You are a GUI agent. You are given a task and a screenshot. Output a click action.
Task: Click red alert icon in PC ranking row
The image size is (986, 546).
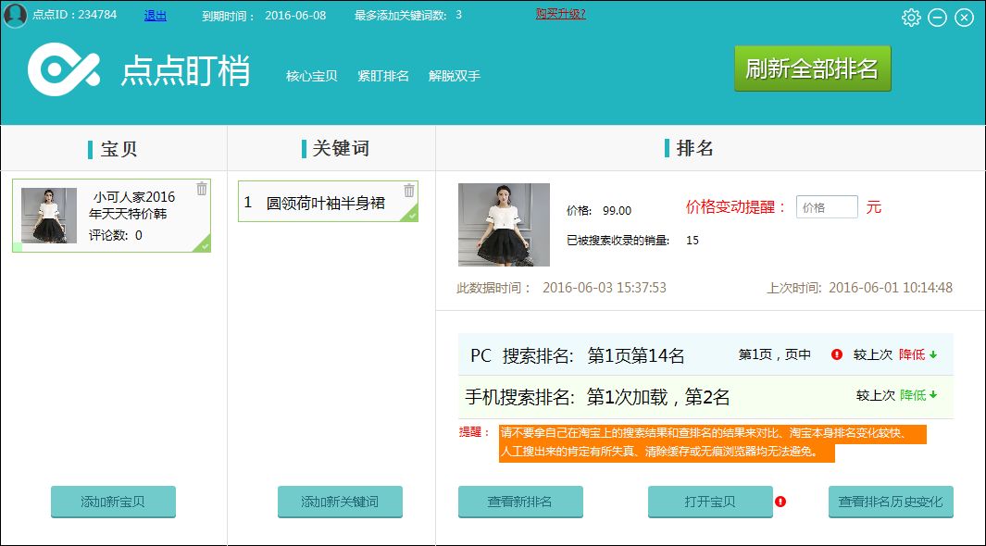pyautogui.click(x=837, y=354)
